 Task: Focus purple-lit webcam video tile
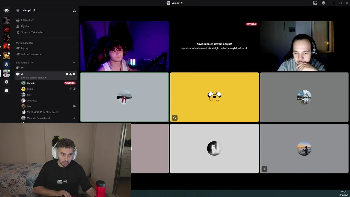click(x=125, y=46)
